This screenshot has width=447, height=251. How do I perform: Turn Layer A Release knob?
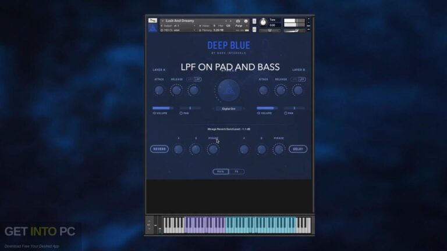point(176,90)
